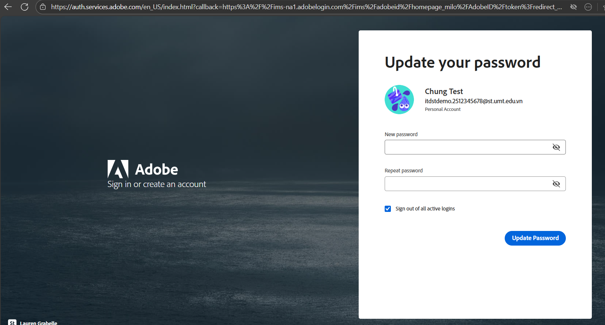Click the Adobe logo mark
The width and height of the screenshot is (605, 325).
[118, 169]
